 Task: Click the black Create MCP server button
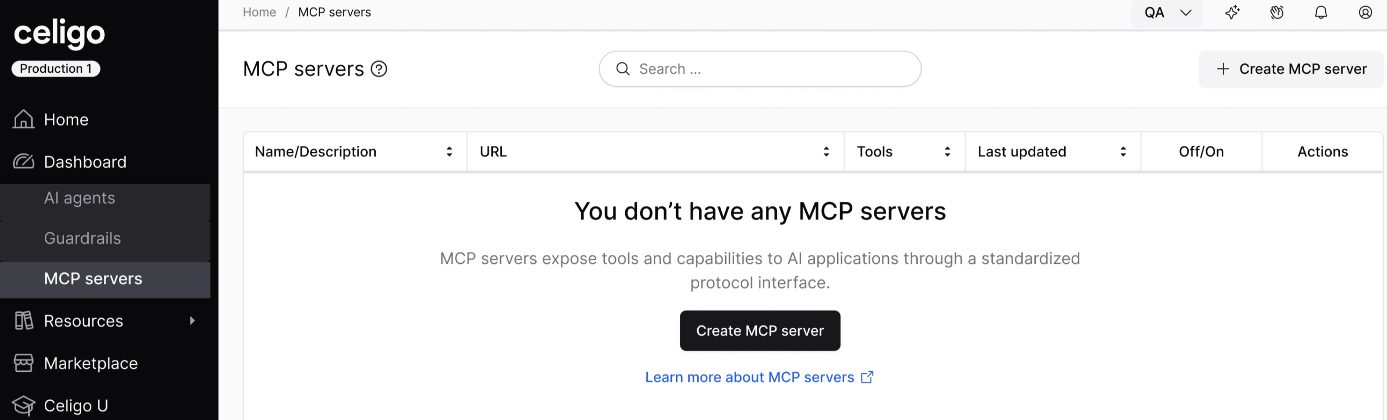pos(760,331)
